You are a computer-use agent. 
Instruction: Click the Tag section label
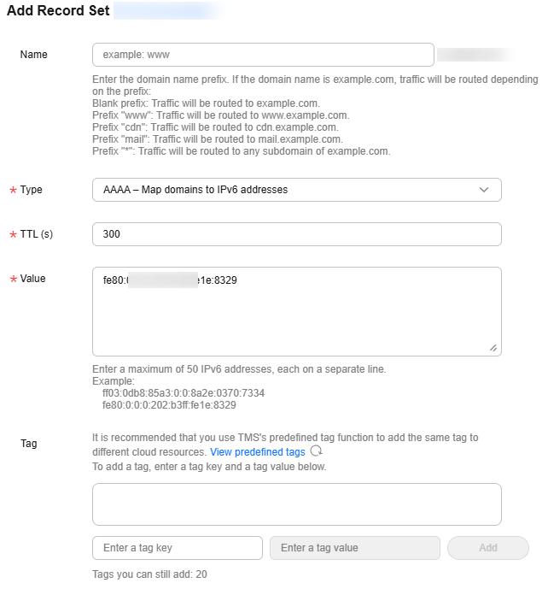tap(28, 444)
